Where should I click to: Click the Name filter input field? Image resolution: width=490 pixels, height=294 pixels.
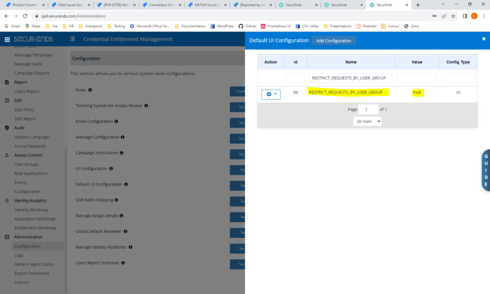[351, 78]
